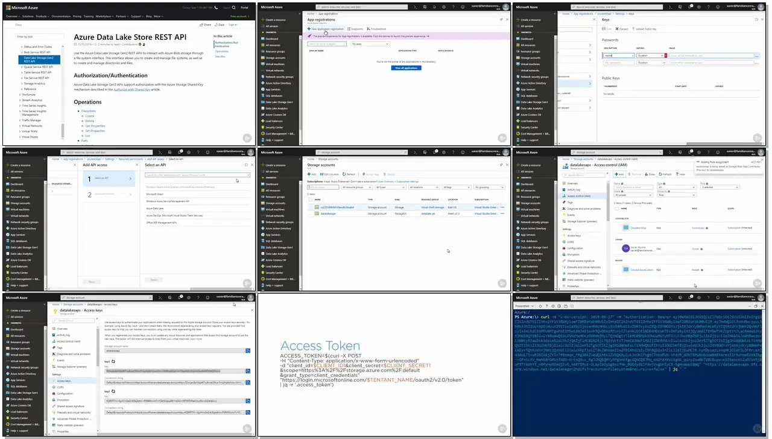Screen dimensions: 772x439
Task: Open Cloud Shell icon in Access keys panel top bar
Action: tap(160, 298)
